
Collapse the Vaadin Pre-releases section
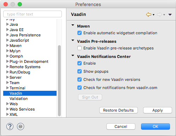pyautogui.click(x=73, y=40)
